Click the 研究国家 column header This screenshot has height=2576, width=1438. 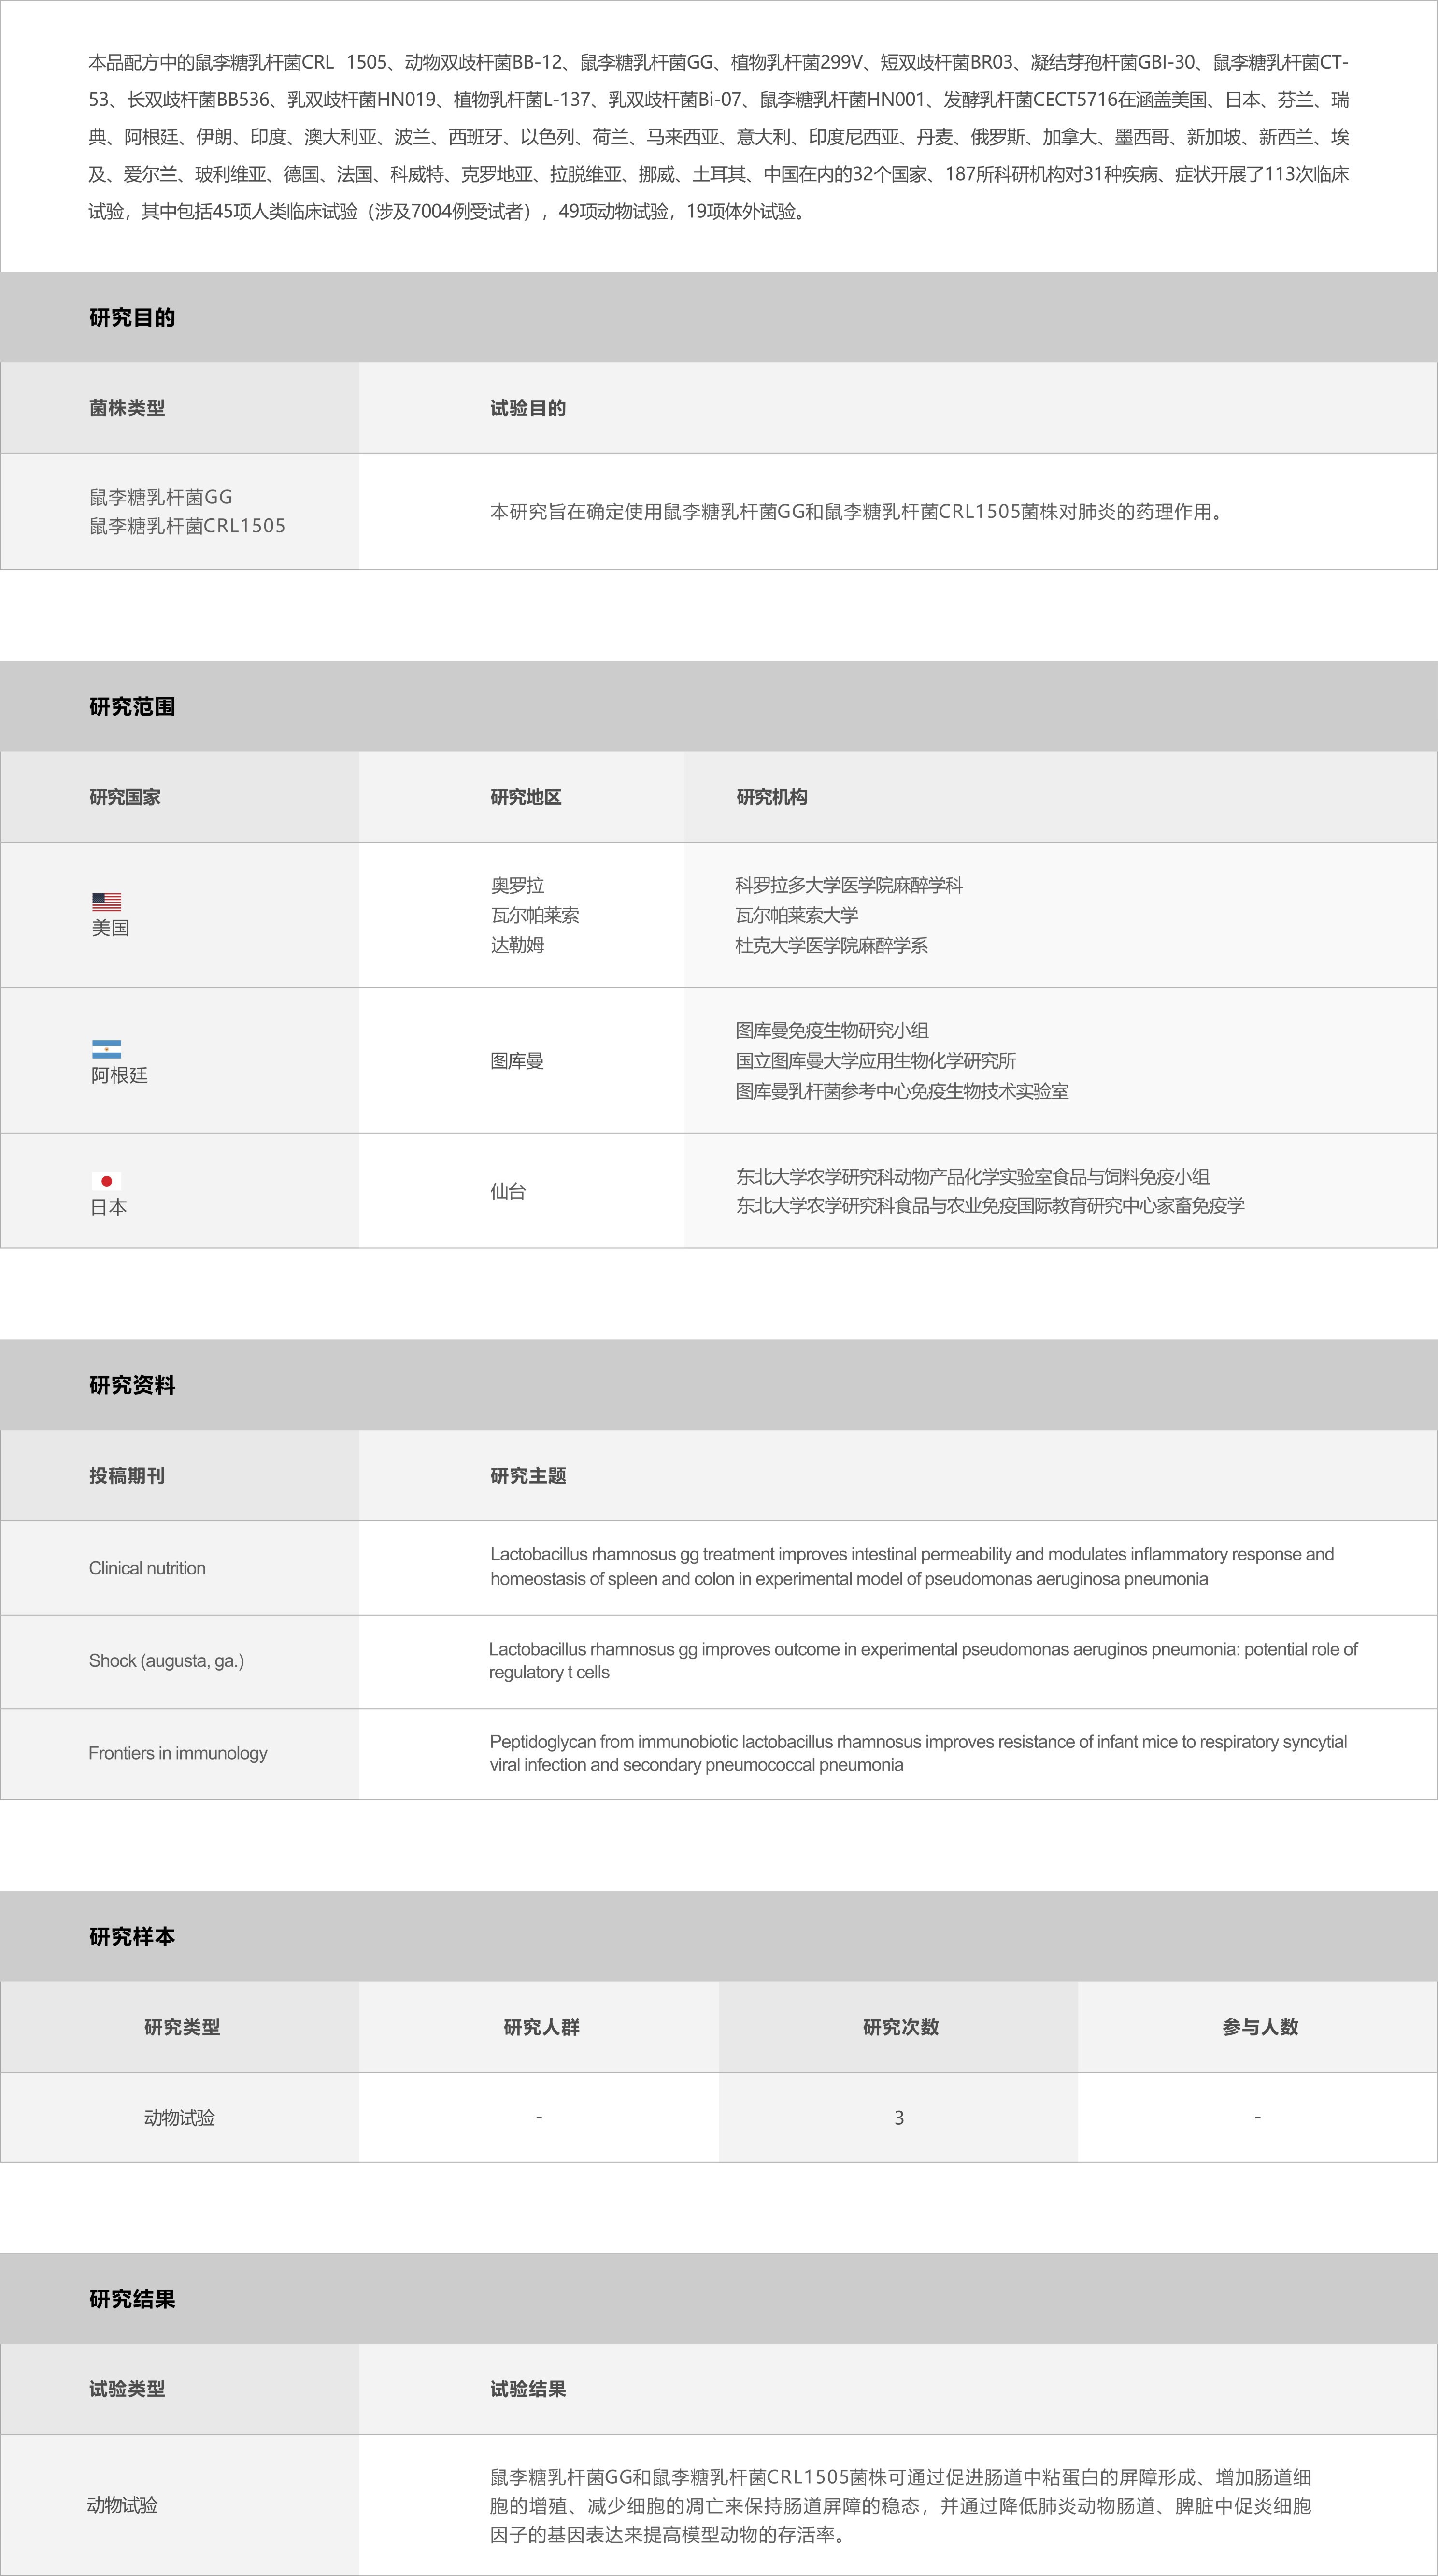125,797
